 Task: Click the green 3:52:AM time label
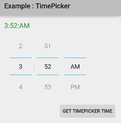17,26
